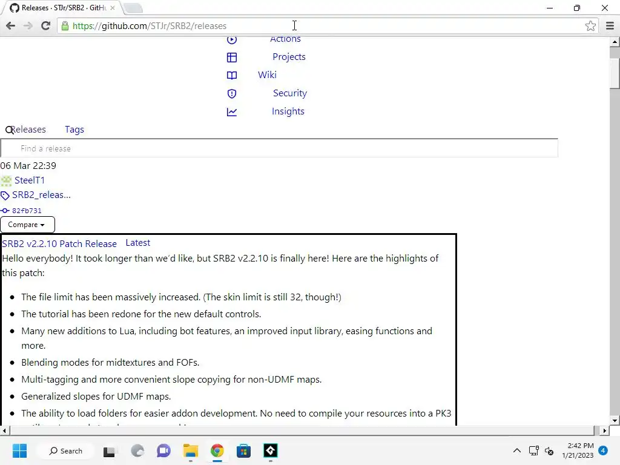620x465 pixels.
Task: Open the black diamond app in taskbar
Action: [x=271, y=450]
